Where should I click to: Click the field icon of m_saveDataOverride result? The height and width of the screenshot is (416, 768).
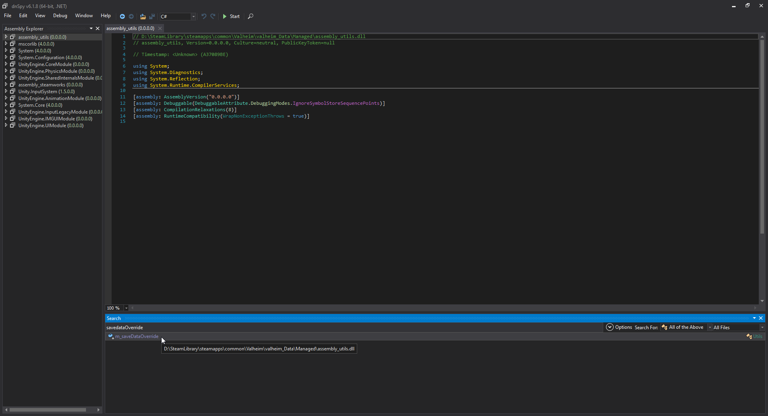pyautogui.click(x=111, y=336)
